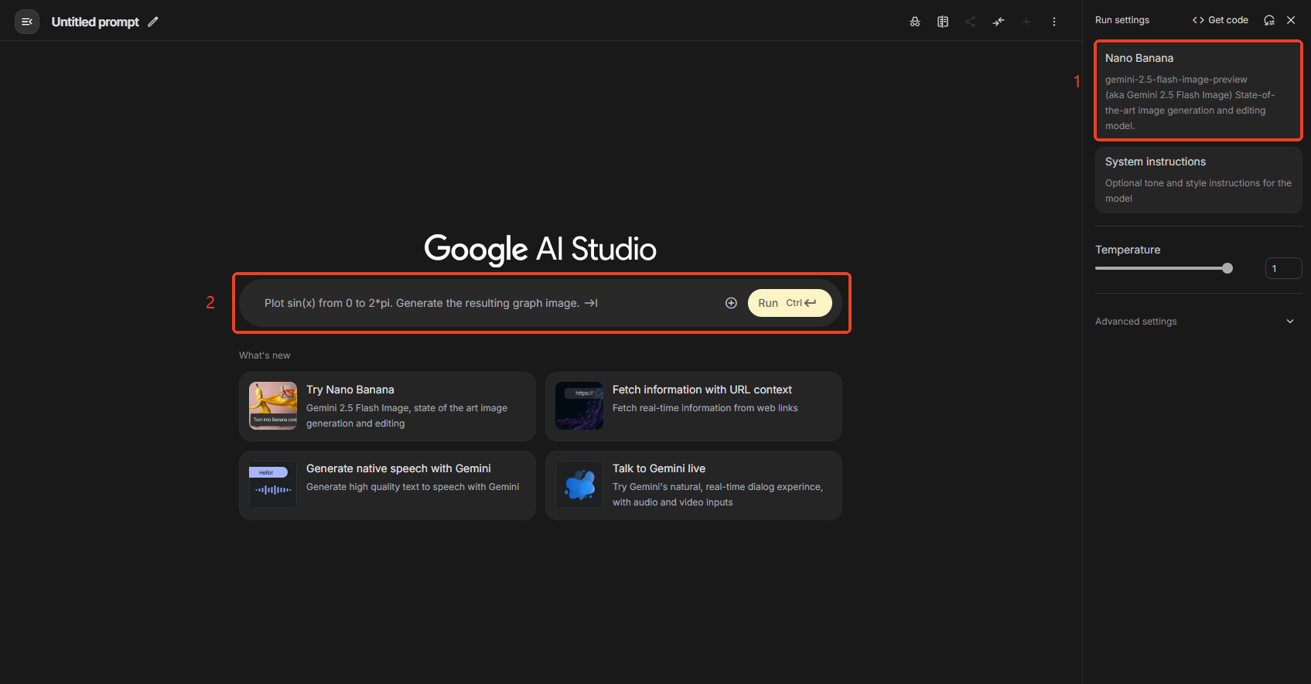Click the What's new label
1311x684 pixels.
click(x=265, y=356)
